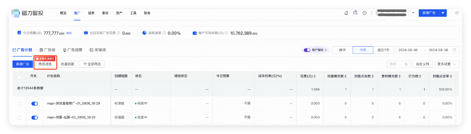The height and width of the screenshot is (134, 471).
Task: Toggle switch for mapi-鸿蒙-拉新-02_0806_16:20
Action: point(35,117)
